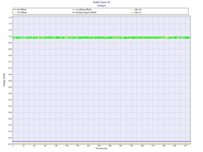
Task: Click the 32 tick on time axis
Action: pos(24,146)
